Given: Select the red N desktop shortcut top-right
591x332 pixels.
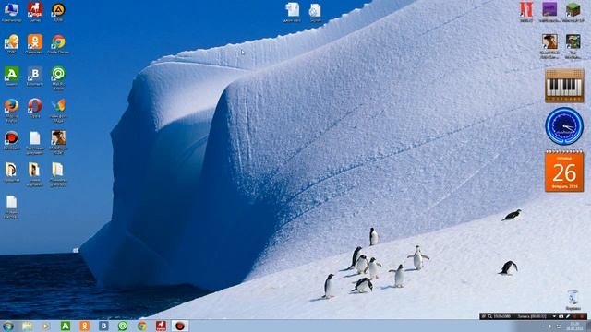Looking at the screenshot, I should tap(526, 11).
